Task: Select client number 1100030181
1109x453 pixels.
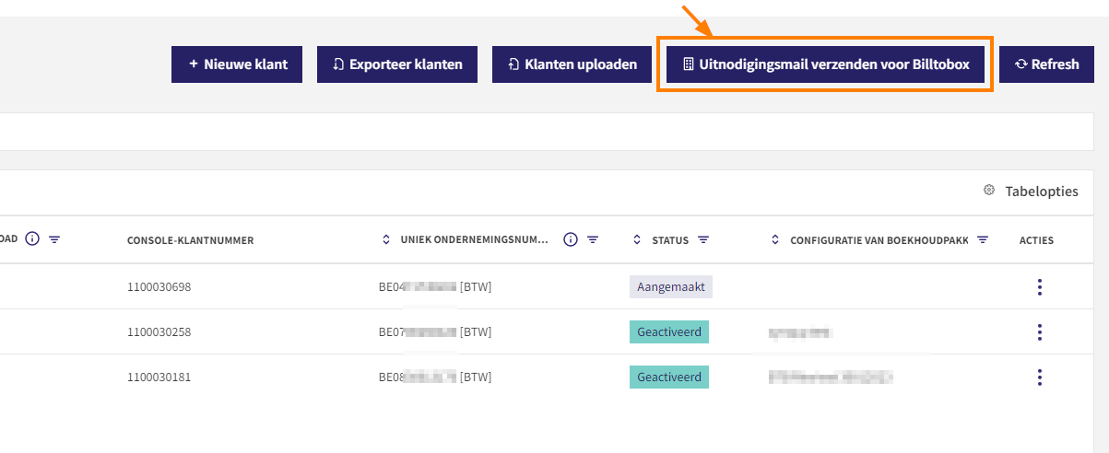Action: (159, 377)
